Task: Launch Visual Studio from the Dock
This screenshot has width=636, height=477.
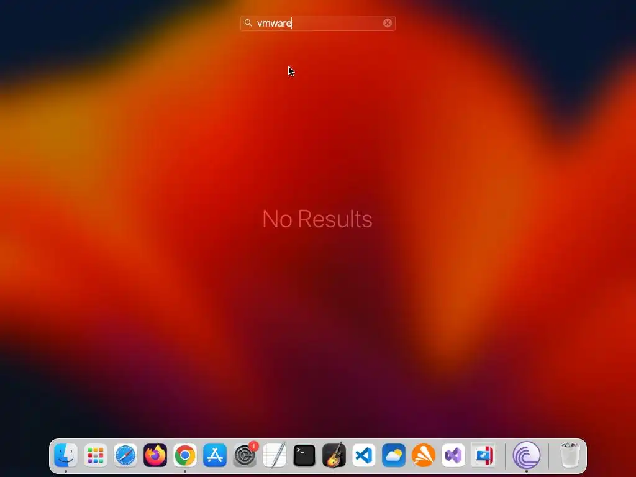Action: coord(453,455)
